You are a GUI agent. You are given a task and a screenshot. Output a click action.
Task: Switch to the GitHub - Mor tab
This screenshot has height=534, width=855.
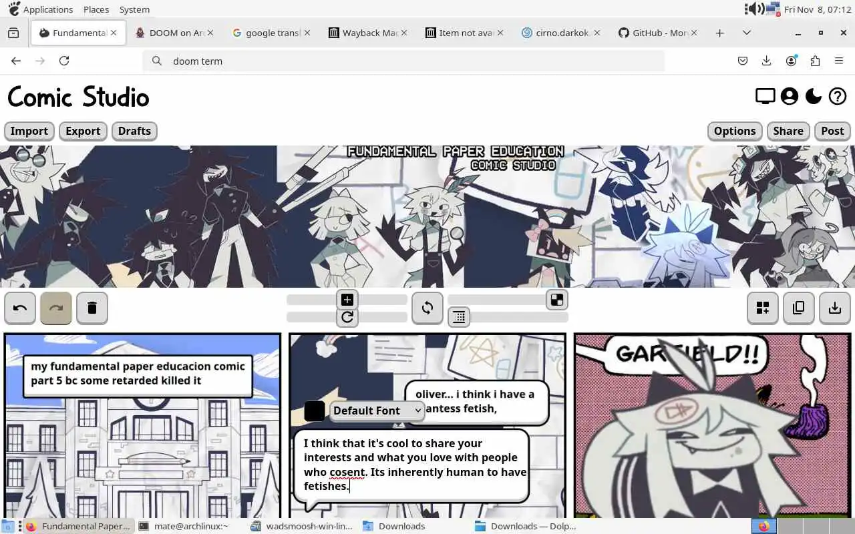pos(656,33)
